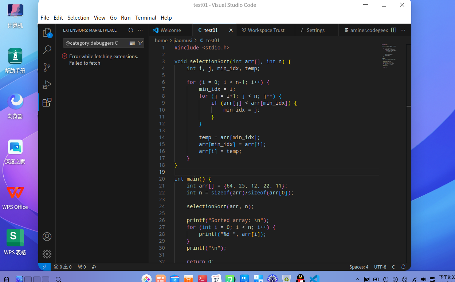This screenshot has height=282, width=455.
Task: Click the jiaomusi breadcrumb segment
Action: pos(183,40)
